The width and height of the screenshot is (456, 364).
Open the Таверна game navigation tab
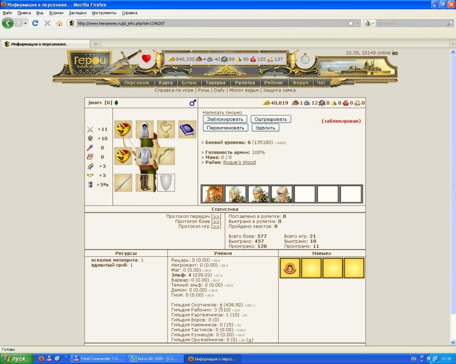(217, 82)
